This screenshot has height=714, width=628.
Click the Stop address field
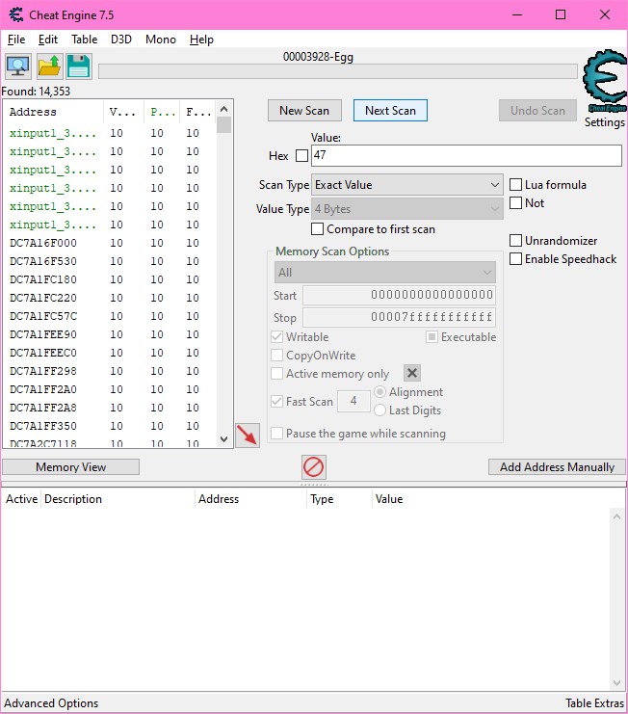click(399, 317)
